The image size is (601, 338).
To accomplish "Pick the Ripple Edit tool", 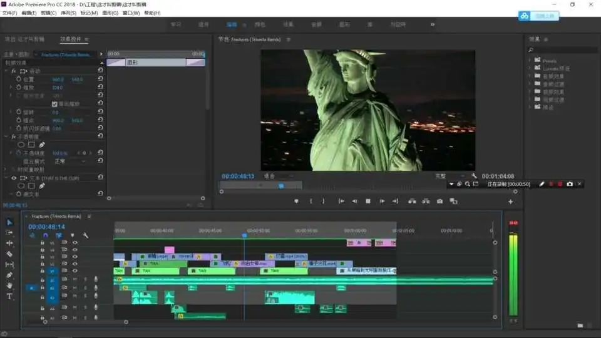I will pyautogui.click(x=9, y=243).
